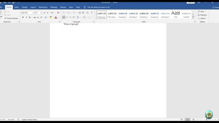This screenshot has width=219, height=123.
Task: Click the Copy button
Action: pos(7,15)
